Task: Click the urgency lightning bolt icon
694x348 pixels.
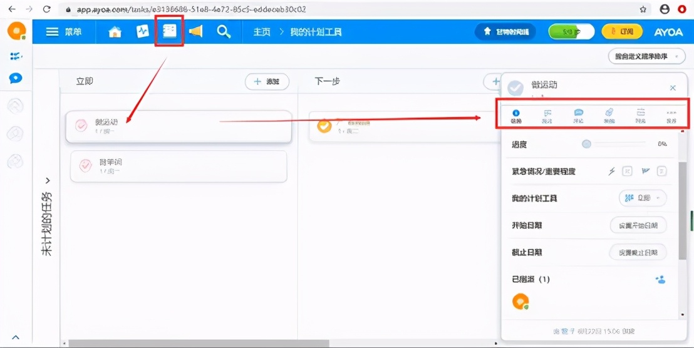Action: coord(612,171)
